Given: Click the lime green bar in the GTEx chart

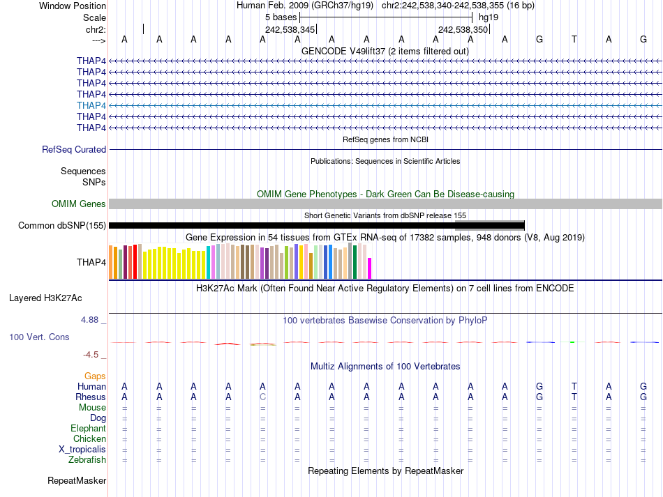Looking at the screenshot, I should (x=287, y=263).
